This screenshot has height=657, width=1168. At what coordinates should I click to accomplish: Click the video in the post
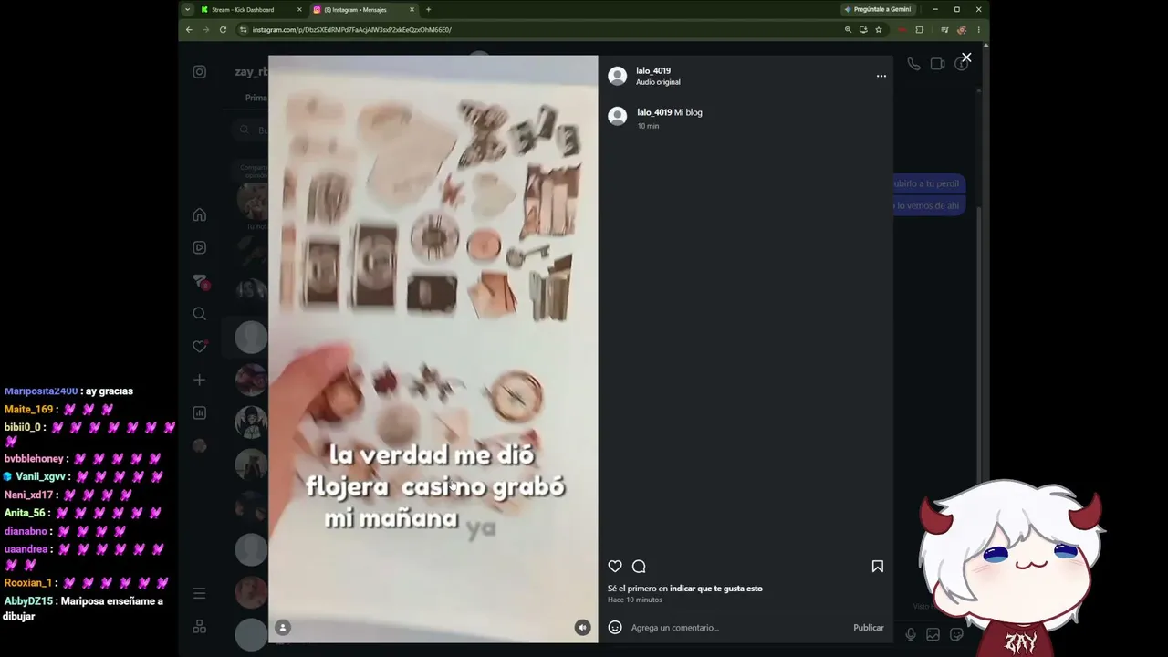[433, 349]
